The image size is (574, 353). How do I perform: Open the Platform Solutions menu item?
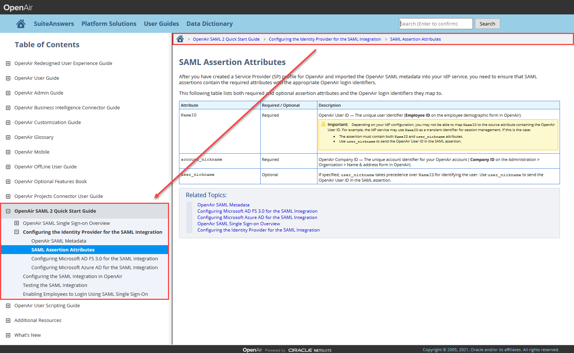[109, 24]
